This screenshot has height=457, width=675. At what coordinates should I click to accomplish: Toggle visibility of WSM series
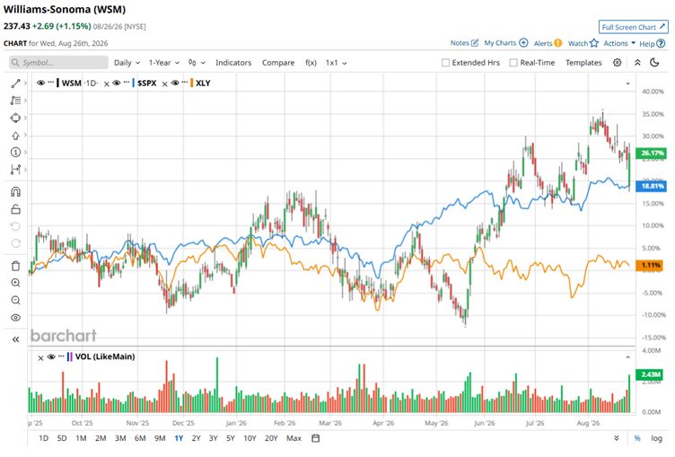click(41, 83)
